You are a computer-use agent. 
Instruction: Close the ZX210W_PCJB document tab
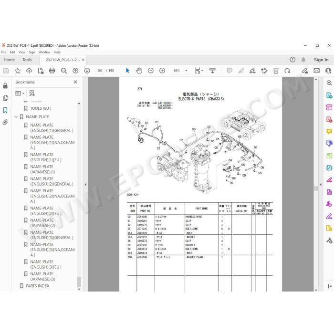[83, 60]
